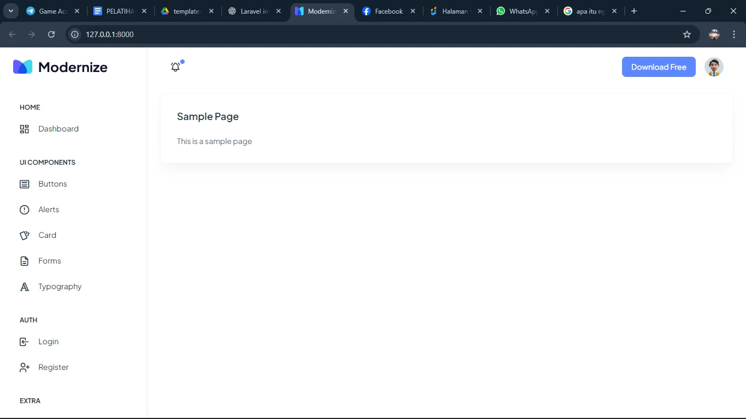Screen dimensions: 746x419
Task: Open the Card icon in sidebar
Action: (x=25, y=236)
